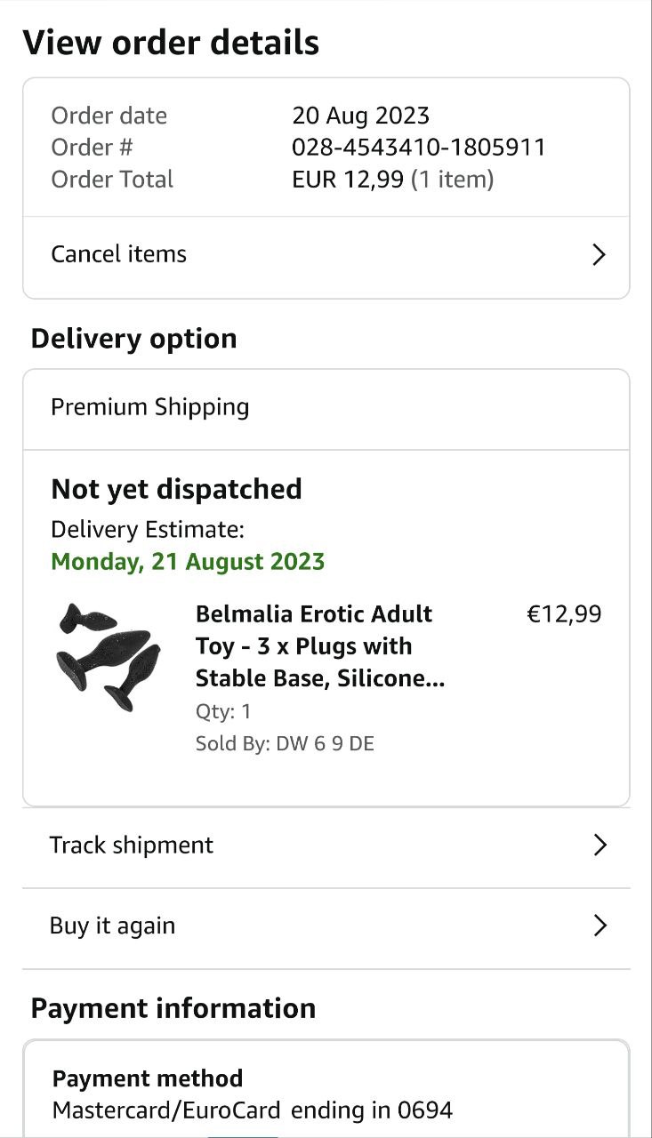Image resolution: width=652 pixels, height=1138 pixels.
Task: Tap the order number 028-4543410-1805911
Action: click(x=418, y=147)
